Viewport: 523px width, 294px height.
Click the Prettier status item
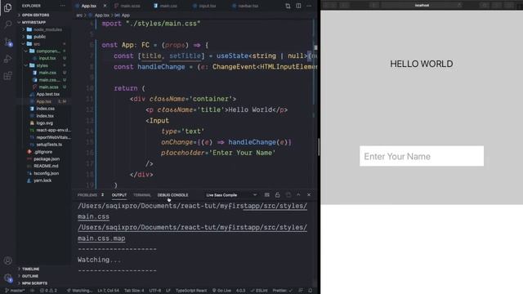point(282,291)
